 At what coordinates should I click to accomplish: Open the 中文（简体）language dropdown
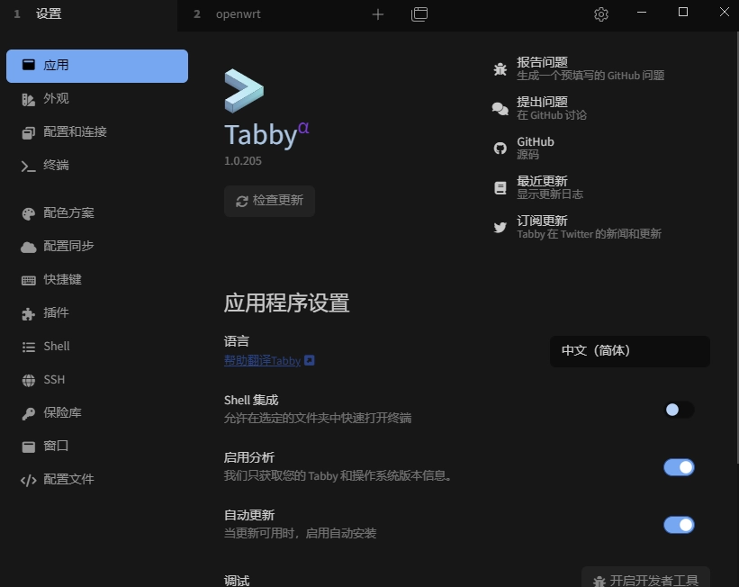[x=630, y=351]
